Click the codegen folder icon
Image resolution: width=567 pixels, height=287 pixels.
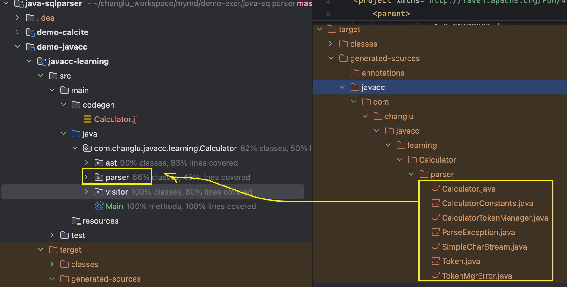point(76,105)
